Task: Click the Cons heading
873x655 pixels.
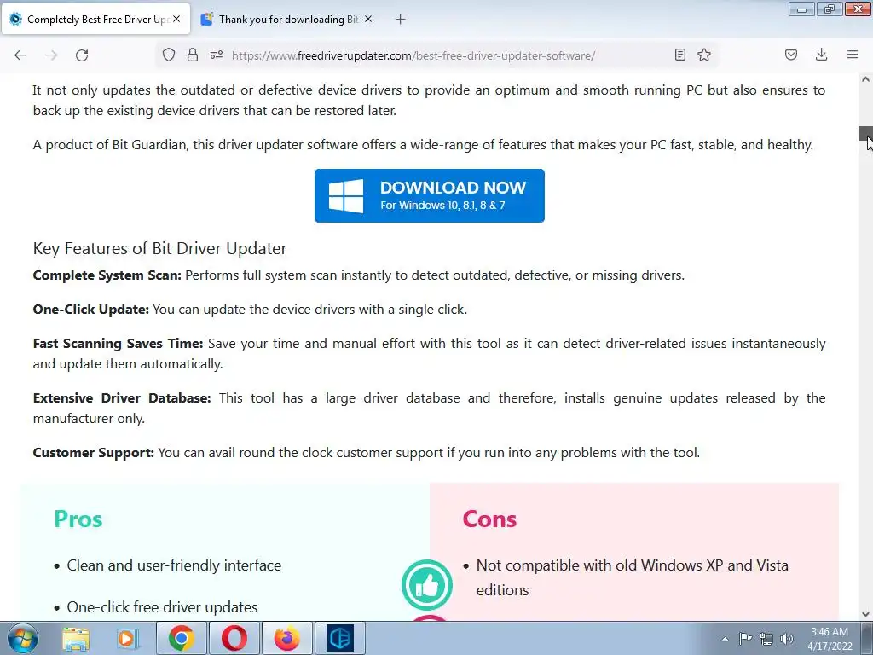Action: tap(489, 519)
